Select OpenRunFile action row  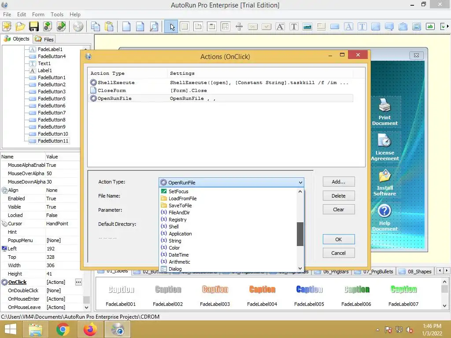[x=221, y=98]
